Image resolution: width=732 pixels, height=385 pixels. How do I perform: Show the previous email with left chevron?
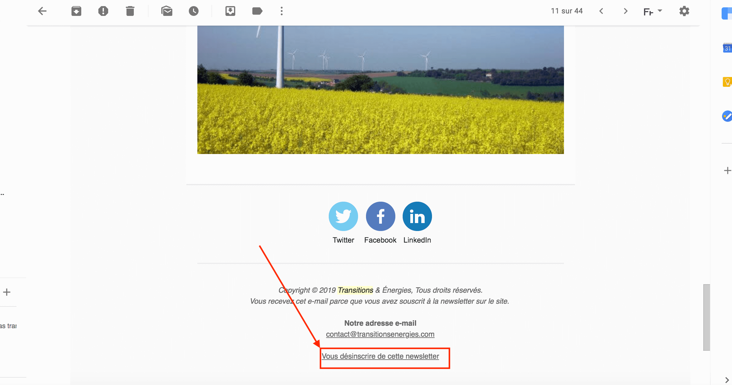pos(601,11)
